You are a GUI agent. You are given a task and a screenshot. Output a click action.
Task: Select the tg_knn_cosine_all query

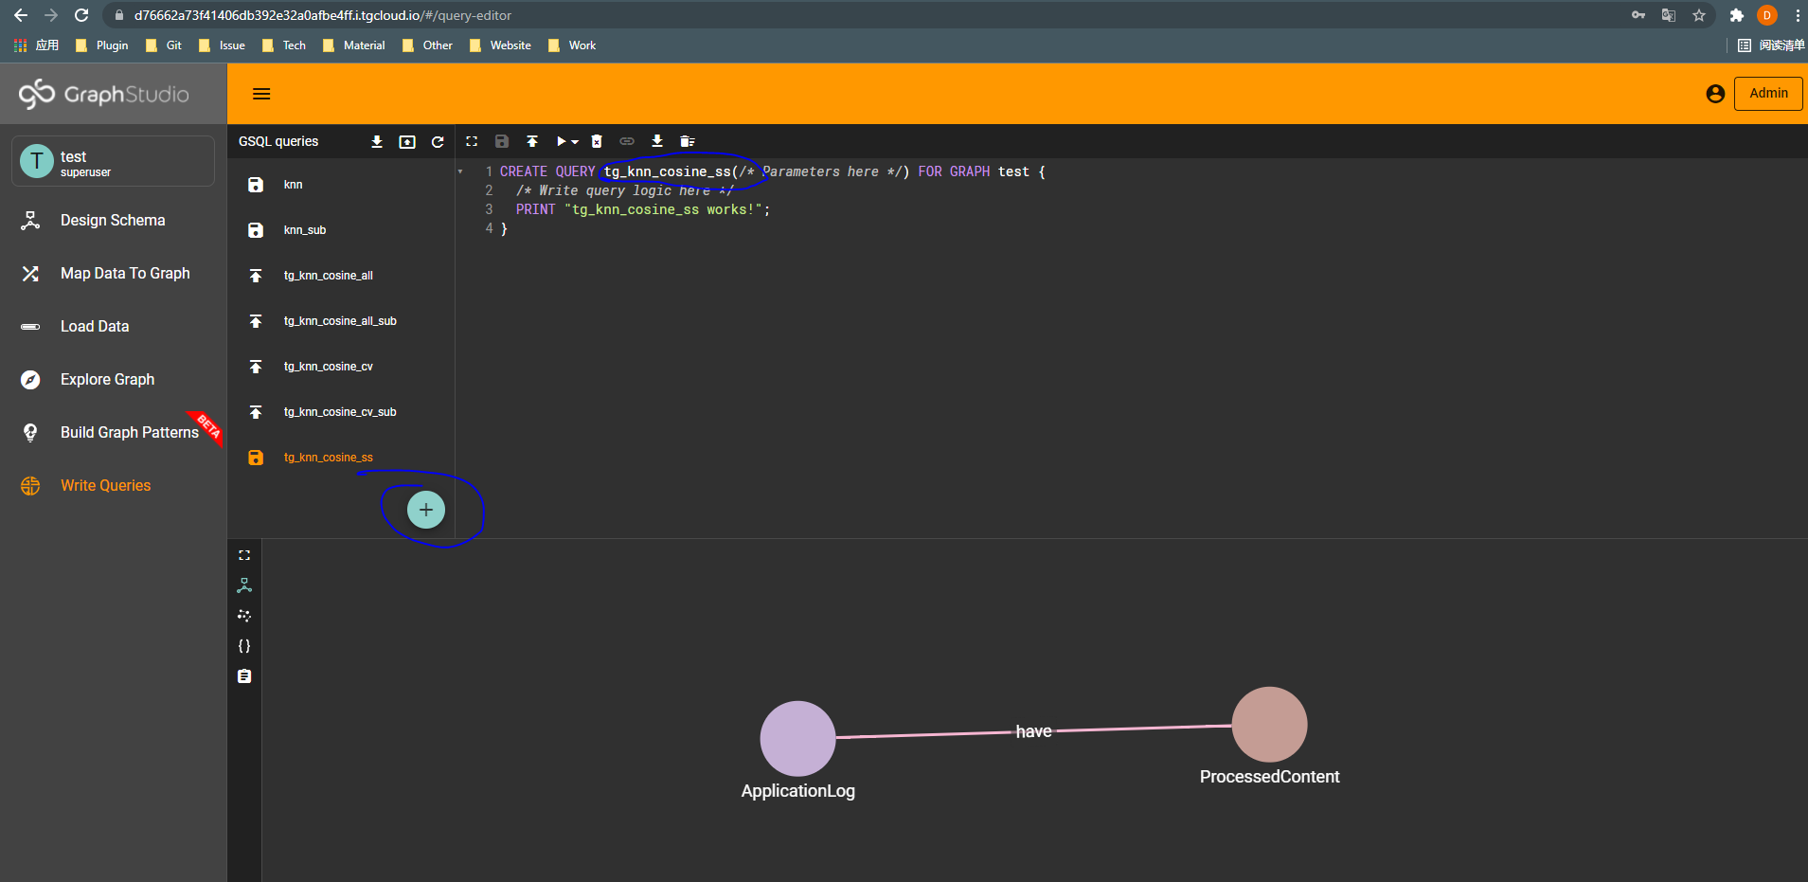click(329, 275)
